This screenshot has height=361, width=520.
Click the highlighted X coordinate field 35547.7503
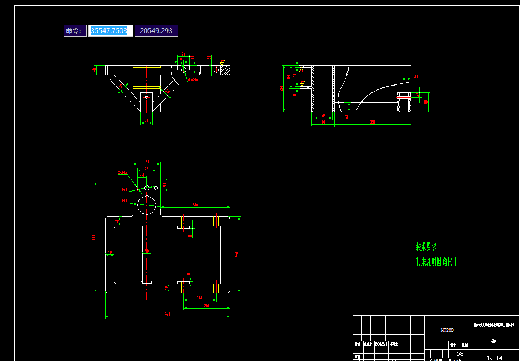pyautogui.click(x=111, y=31)
